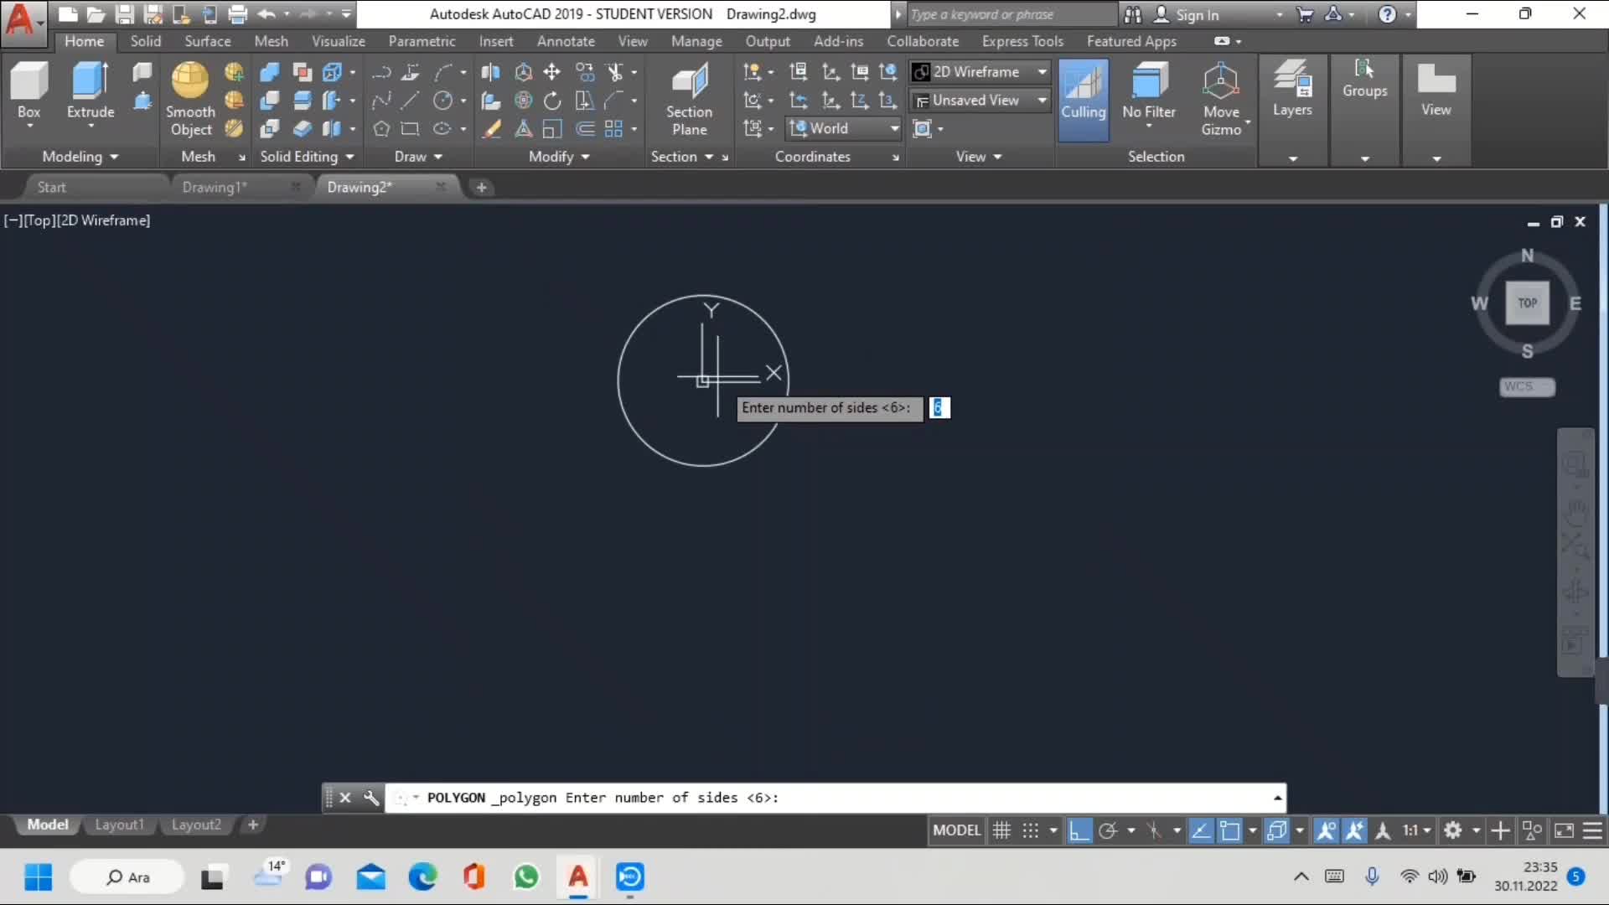This screenshot has height=905, width=1609.
Task: Click the Erase tool in Modify panel
Action: coord(491,129)
